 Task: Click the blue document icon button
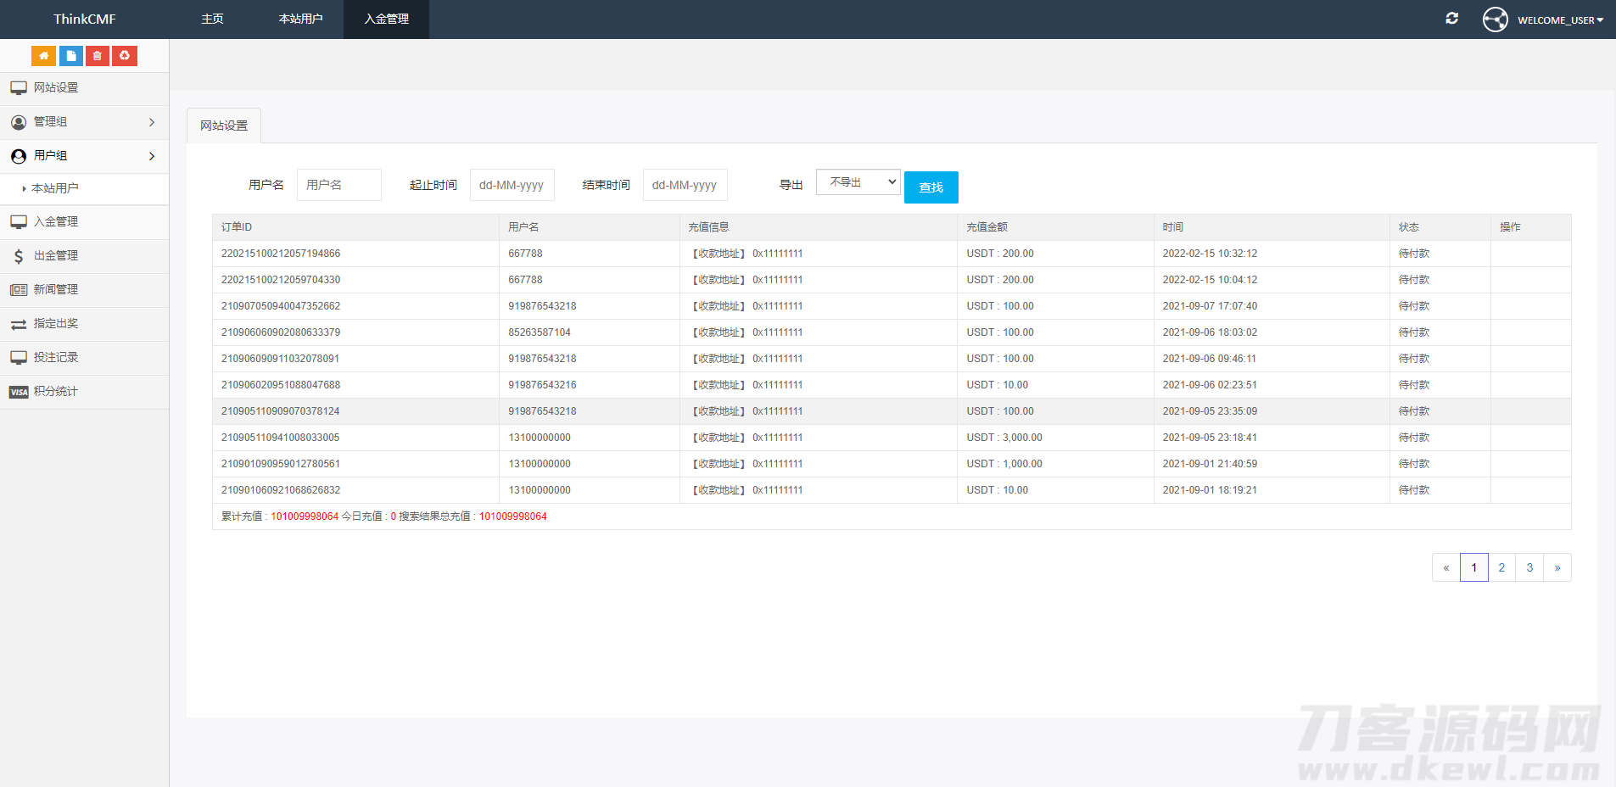click(x=70, y=56)
